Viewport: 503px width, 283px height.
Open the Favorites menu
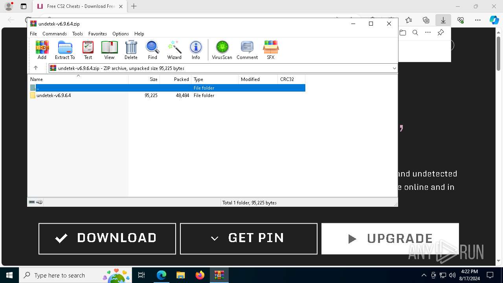click(x=97, y=34)
